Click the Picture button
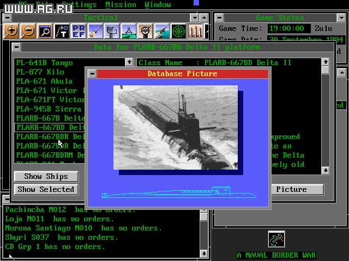 pyautogui.click(x=291, y=189)
